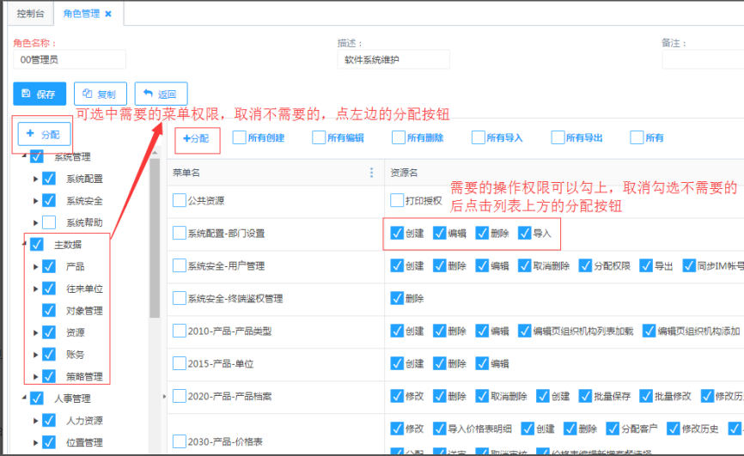Expand the 产品 tree node
Image resolution: width=744 pixels, height=456 pixels.
coord(35,267)
